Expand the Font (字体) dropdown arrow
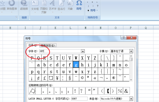The image size is (159, 102). click(x=83, y=51)
